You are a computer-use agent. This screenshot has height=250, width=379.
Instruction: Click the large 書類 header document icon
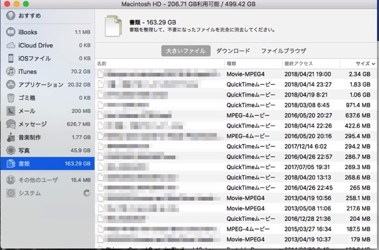pos(113,26)
